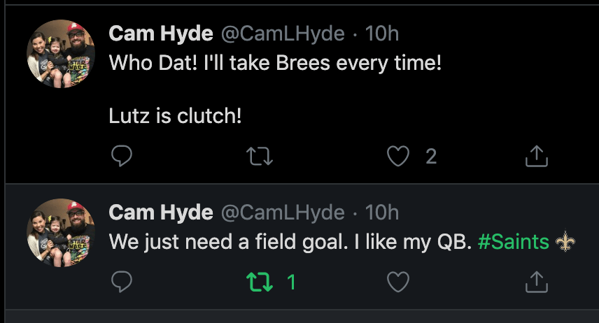Open the @CamLHyde handle on the top tweet

(283, 33)
